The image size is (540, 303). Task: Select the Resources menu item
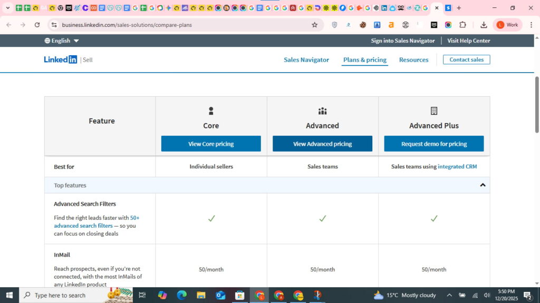pos(413,59)
